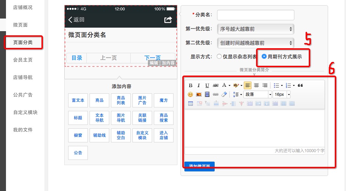Insert a hyperlink via chain icon
346x191 pixels.
click(216, 94)
